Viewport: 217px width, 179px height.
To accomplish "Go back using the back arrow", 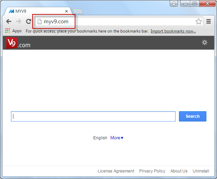I will (x=9, y=22).
